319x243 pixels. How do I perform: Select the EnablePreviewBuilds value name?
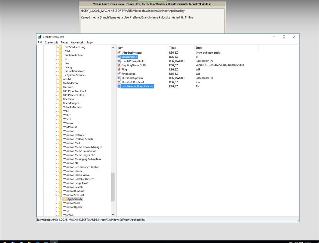pos(133,61)
